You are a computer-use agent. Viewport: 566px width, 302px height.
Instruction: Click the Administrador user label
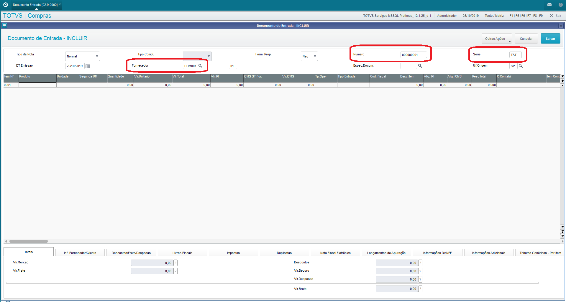[x=447, y=16]
